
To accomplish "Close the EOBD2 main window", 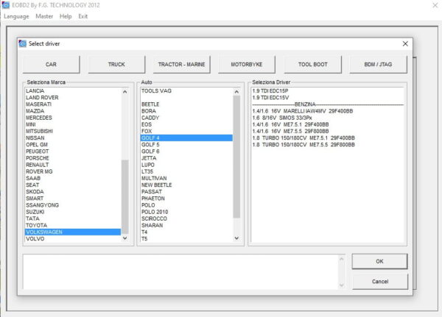I will 435,5.
